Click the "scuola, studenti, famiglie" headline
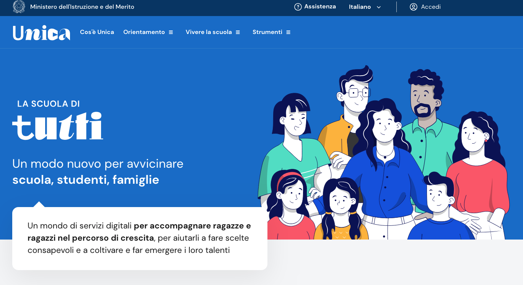The height and width of the screenshot is (285, 523). 86,180
